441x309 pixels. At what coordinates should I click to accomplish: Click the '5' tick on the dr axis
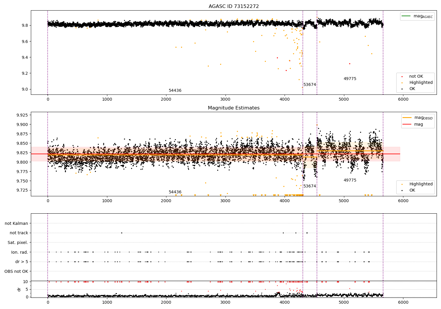point(27,290)
